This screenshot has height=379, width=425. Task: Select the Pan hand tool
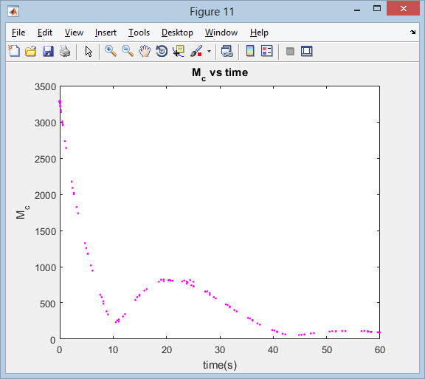145,51
